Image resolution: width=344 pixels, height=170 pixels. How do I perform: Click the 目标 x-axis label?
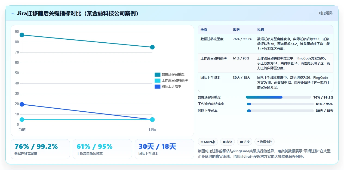152,130
